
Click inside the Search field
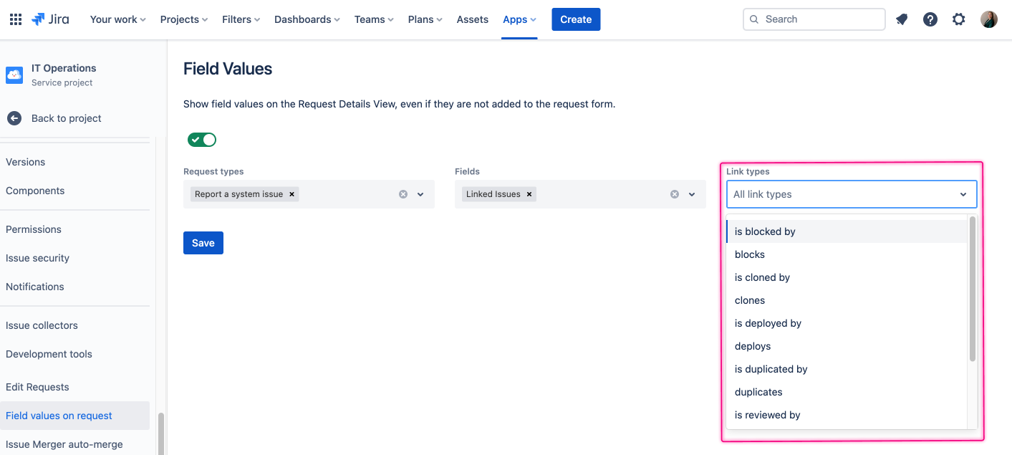coord(814,19)
